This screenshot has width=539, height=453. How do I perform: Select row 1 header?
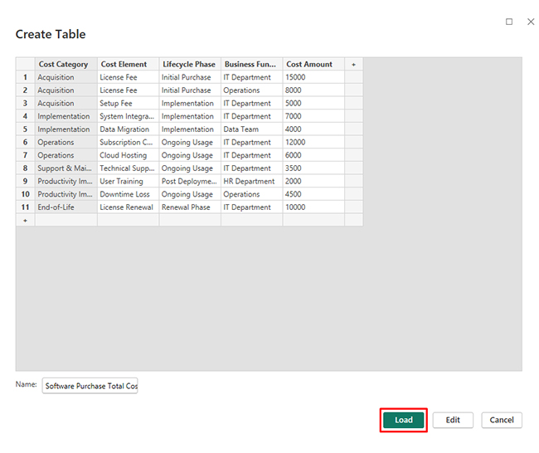[x=25, y=77]
